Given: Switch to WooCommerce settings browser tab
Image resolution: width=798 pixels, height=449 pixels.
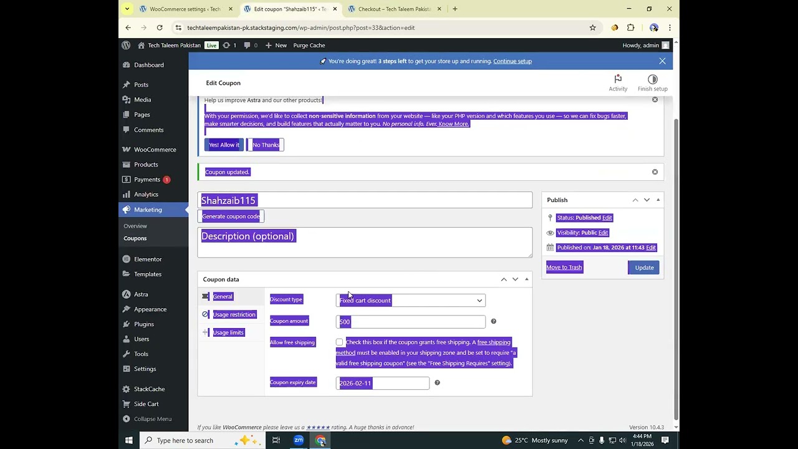Looking at the screenshot, I should pyautogui.click(x=185, y=9).
